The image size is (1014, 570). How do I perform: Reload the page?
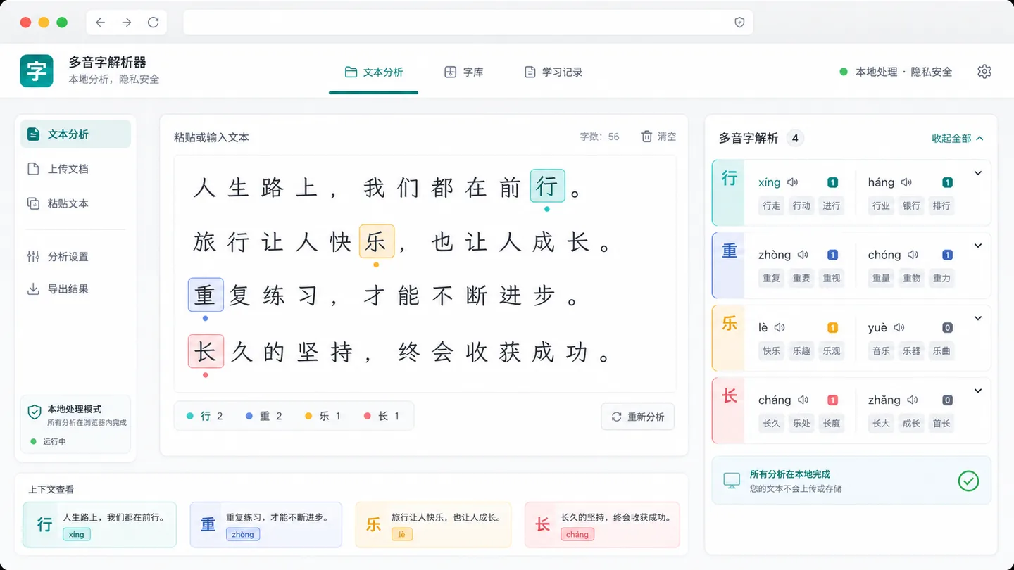click(153, 23)
